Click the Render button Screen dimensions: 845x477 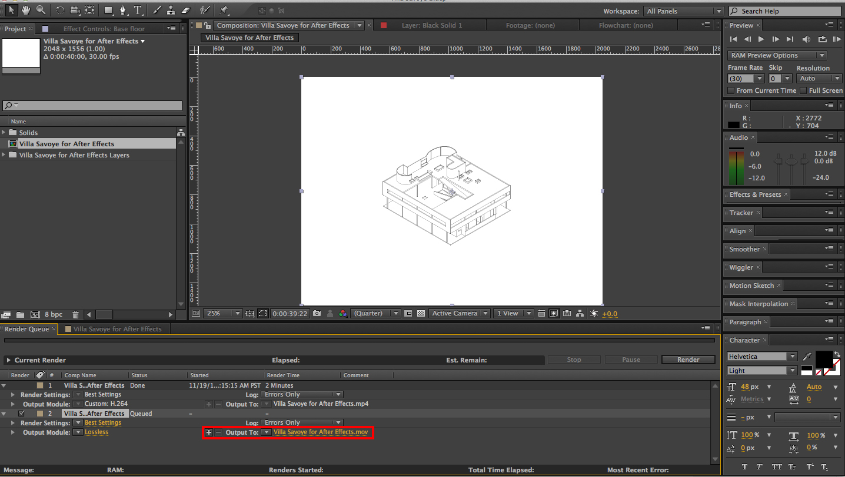click(x=688, y=360)
